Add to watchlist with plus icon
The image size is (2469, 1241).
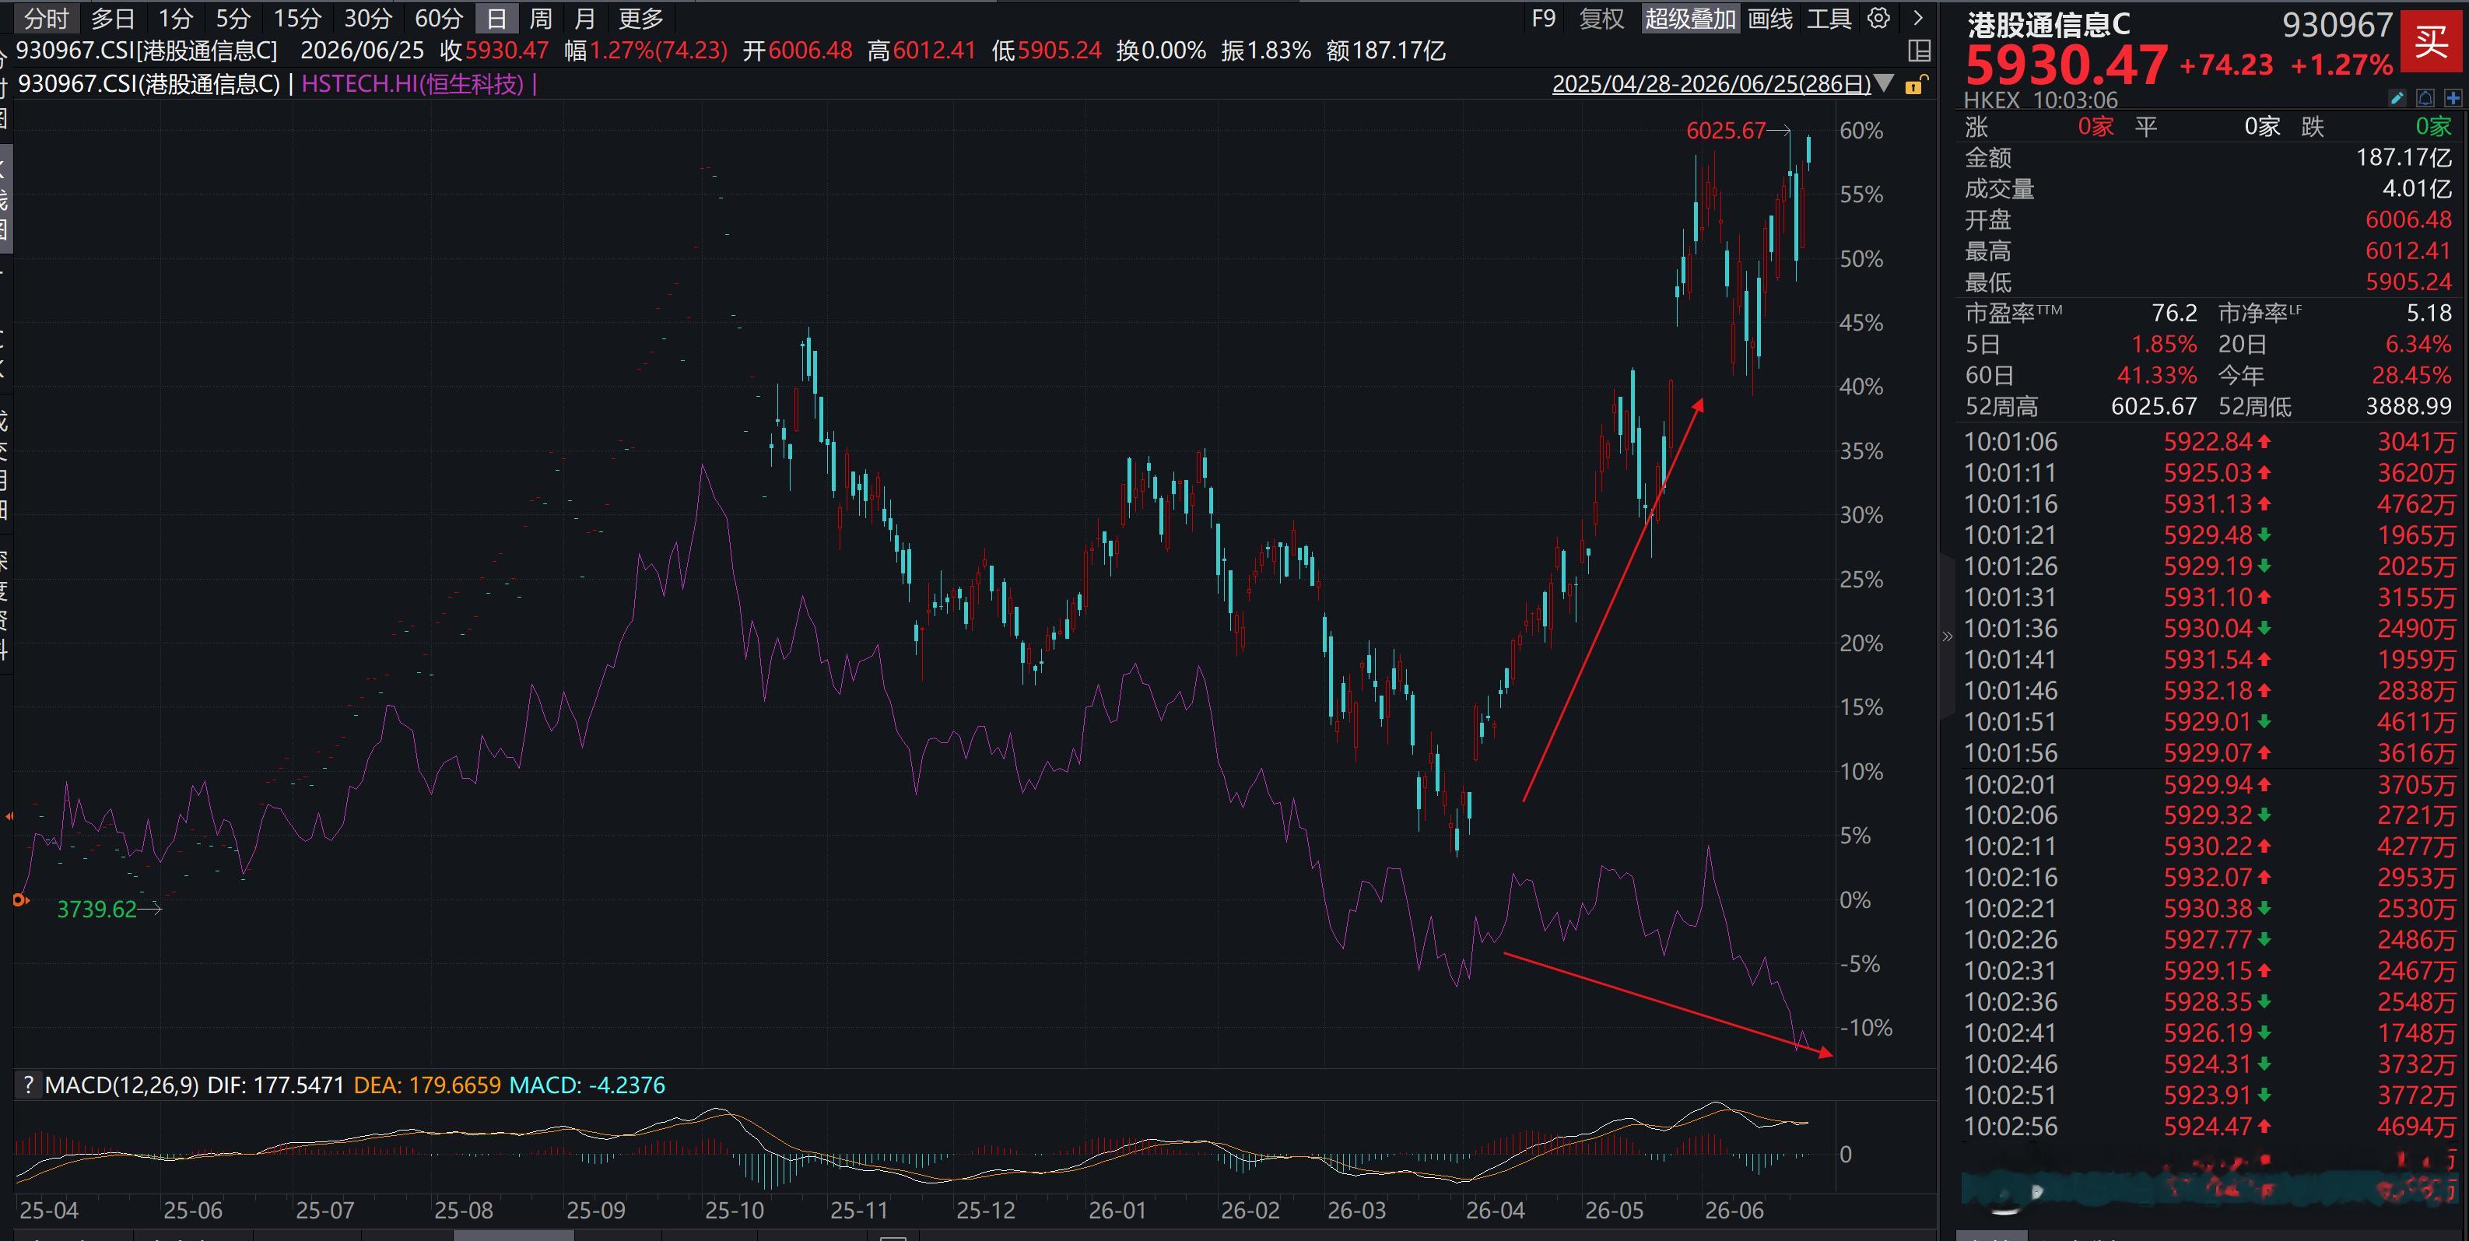pos(2453,98)
